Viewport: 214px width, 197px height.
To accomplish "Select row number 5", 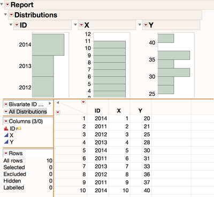I will click(x=84, y=150).
